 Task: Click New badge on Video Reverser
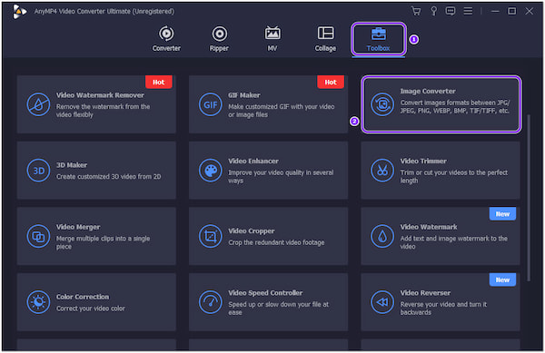coord(502,279)
